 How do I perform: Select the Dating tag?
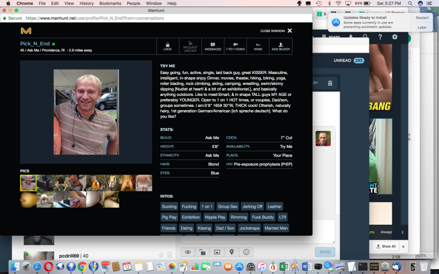pyautogui.click(x=187, y=228)
